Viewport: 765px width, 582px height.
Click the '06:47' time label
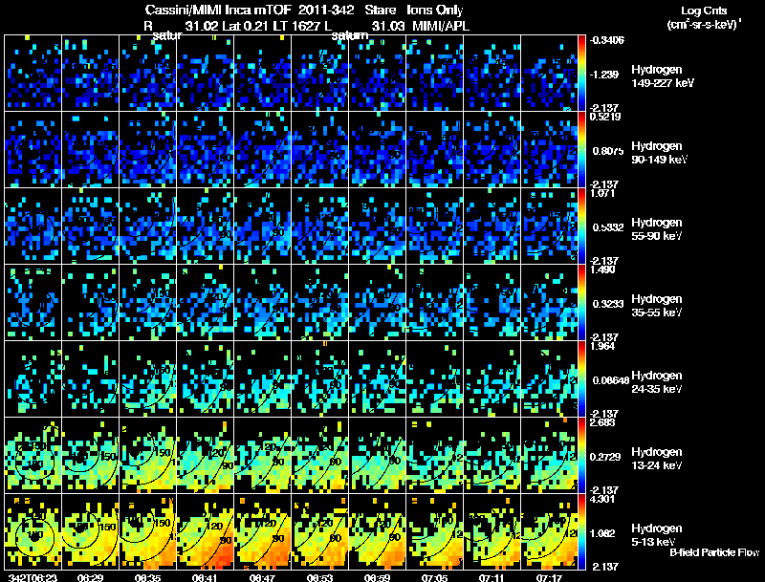pos(262,577)
